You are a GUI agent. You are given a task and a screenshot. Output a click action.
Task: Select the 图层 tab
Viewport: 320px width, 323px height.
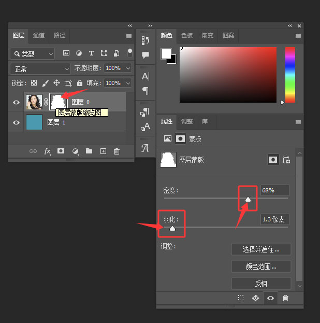point(19,35)
